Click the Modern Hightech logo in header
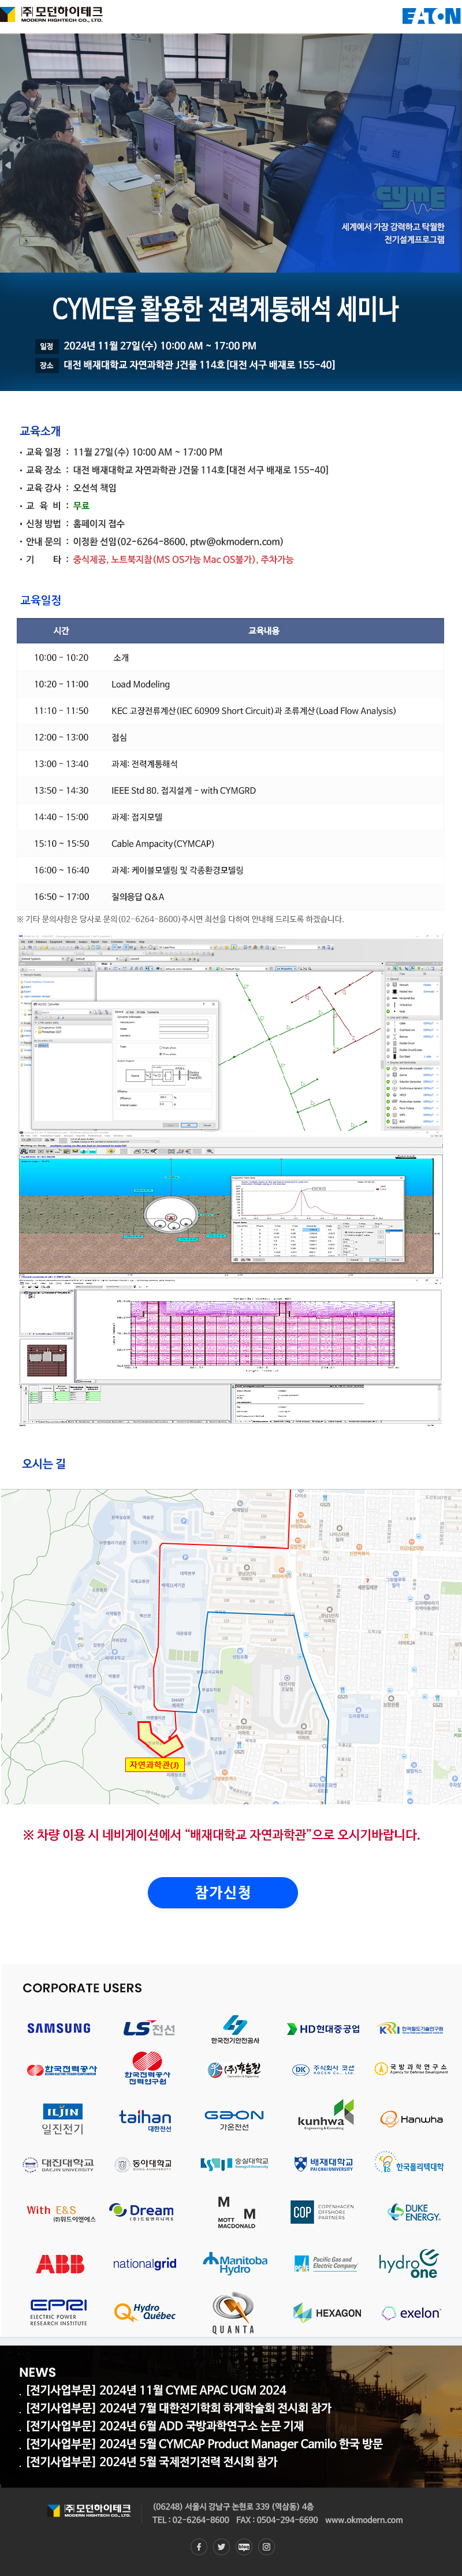The width and height of the screenshot is (462, 2576). 52,15
